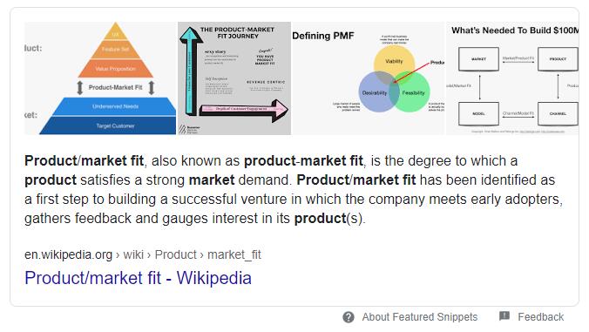Open the pyramid Product-Market Fit image
589x332 pixels.
pos(100,78)
